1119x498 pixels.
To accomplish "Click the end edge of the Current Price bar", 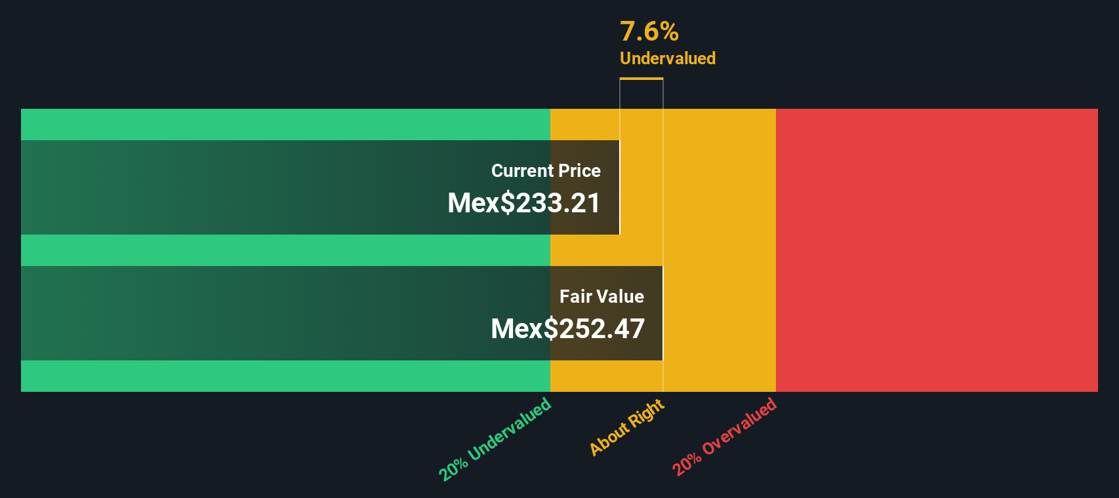I will pyautogui.click(x=619, y=187).
